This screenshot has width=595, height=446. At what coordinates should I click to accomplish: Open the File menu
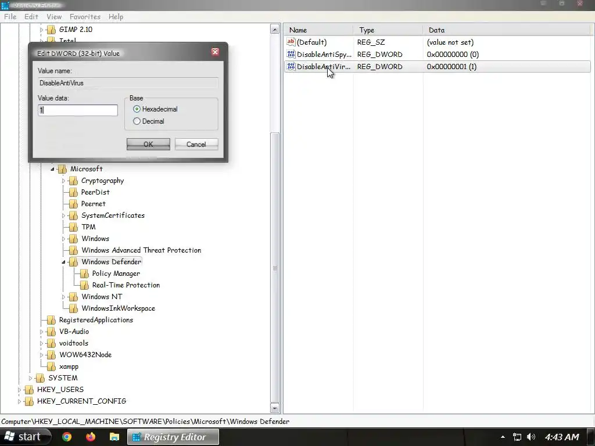click(x=10, y=17)
